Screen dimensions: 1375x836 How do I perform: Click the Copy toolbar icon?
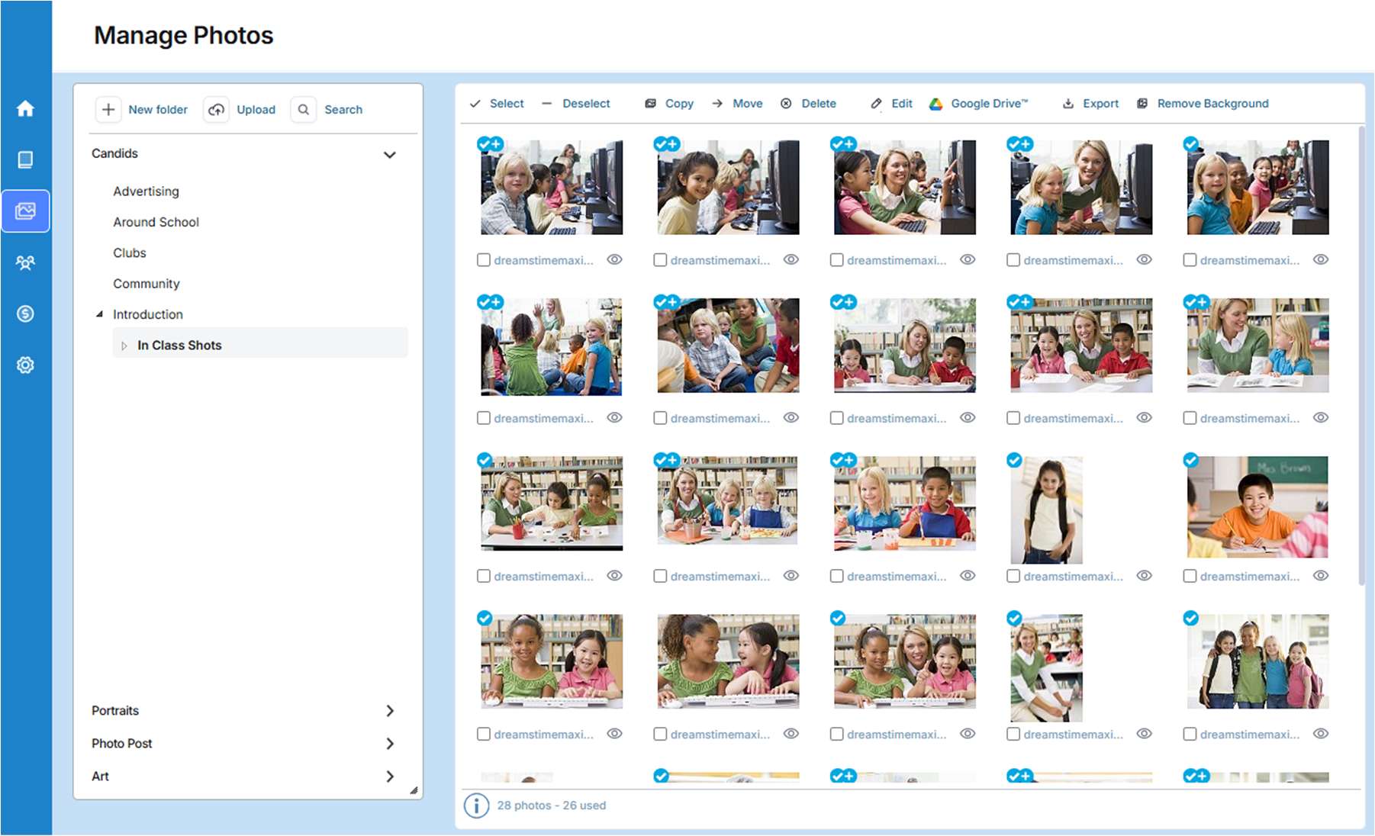click(x=650, y=104)
